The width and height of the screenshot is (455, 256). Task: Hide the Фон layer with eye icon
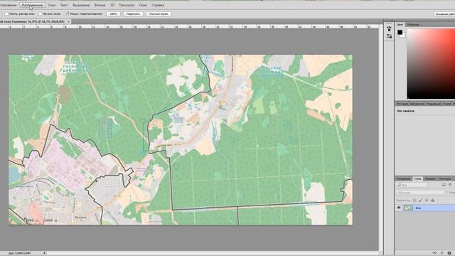[x=399, y=208]
